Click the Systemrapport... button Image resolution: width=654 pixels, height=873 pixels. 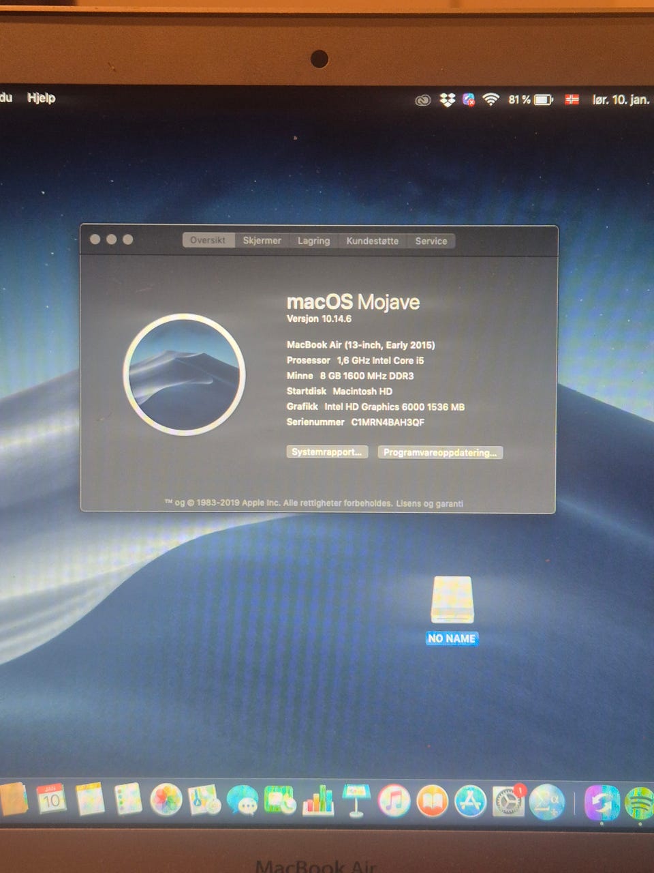pos(327,452)
